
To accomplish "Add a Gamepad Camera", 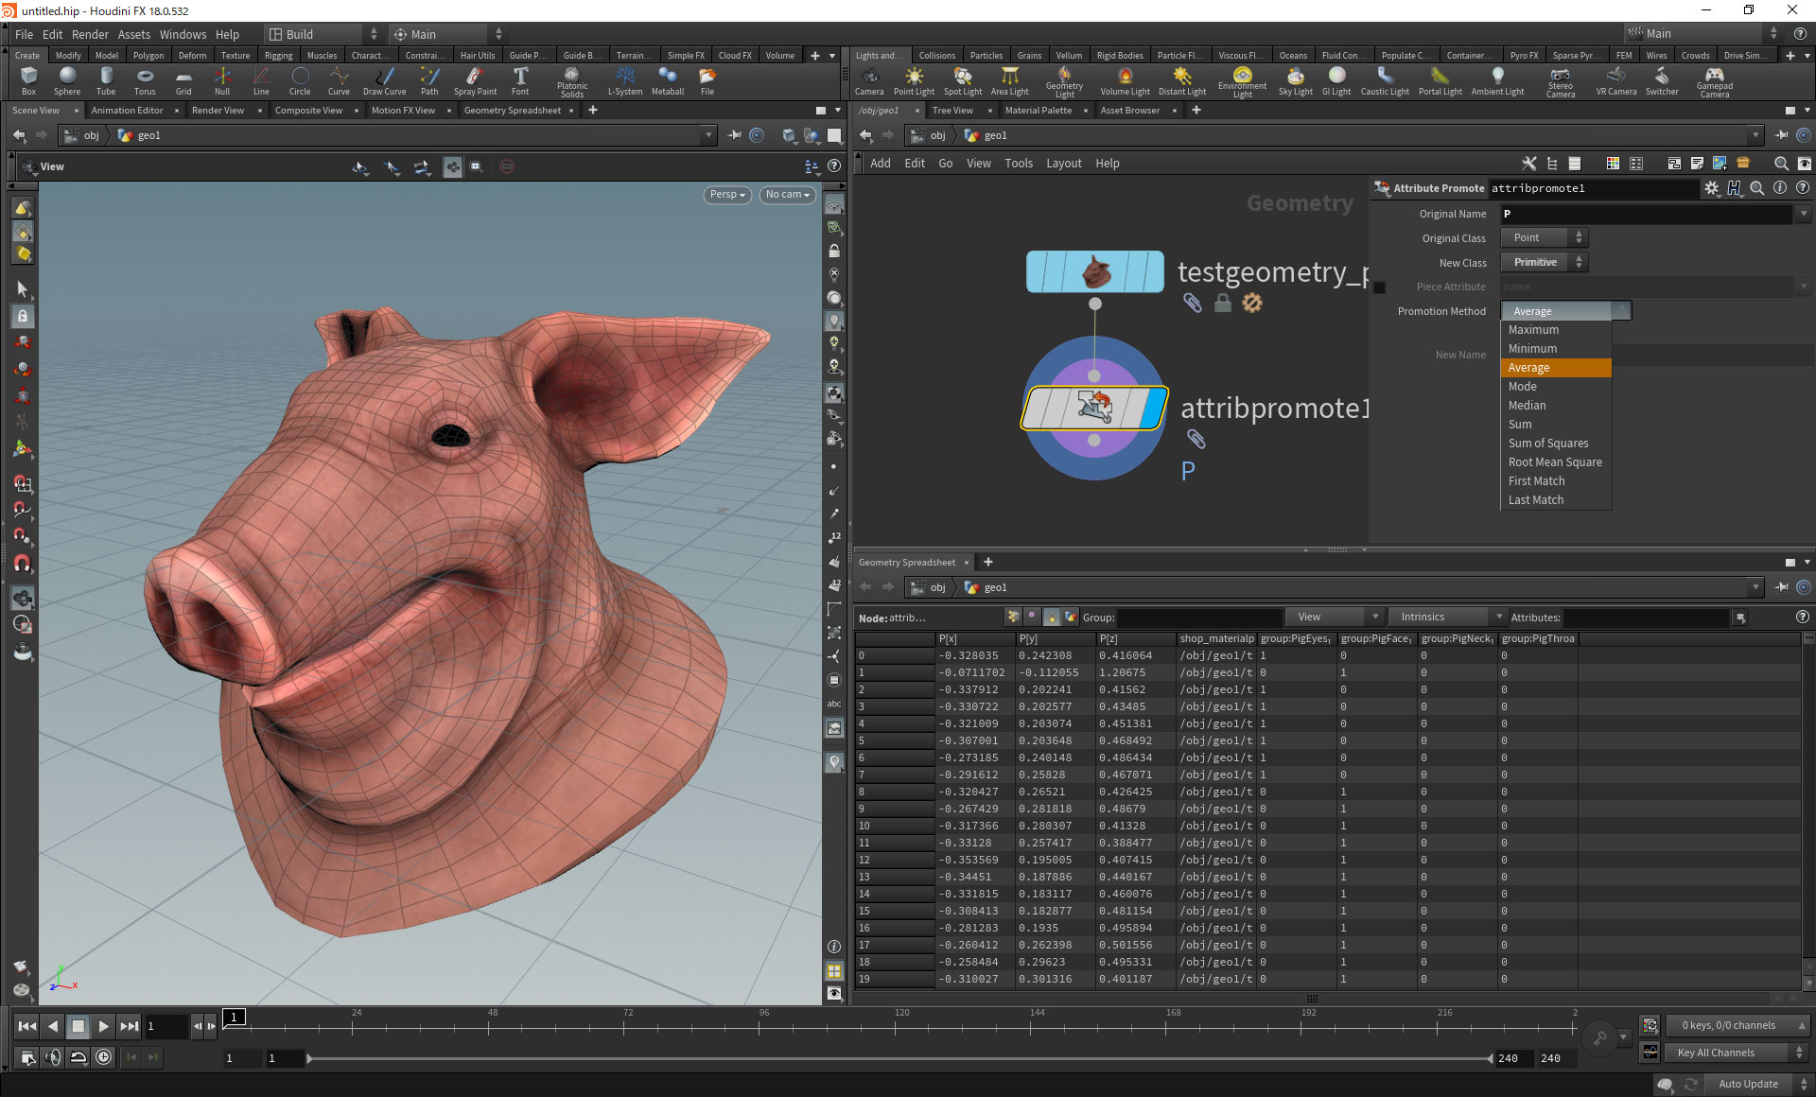I will [x=1714, y=82].
